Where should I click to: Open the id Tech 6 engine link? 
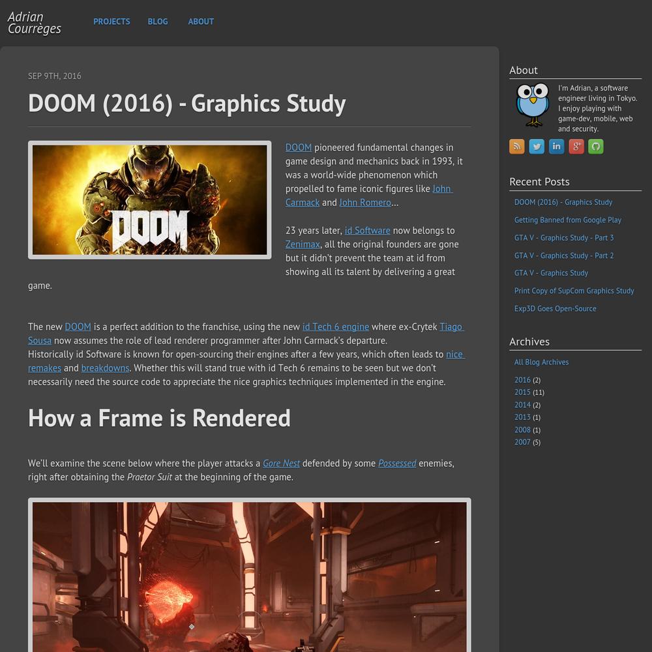point(336,327)
